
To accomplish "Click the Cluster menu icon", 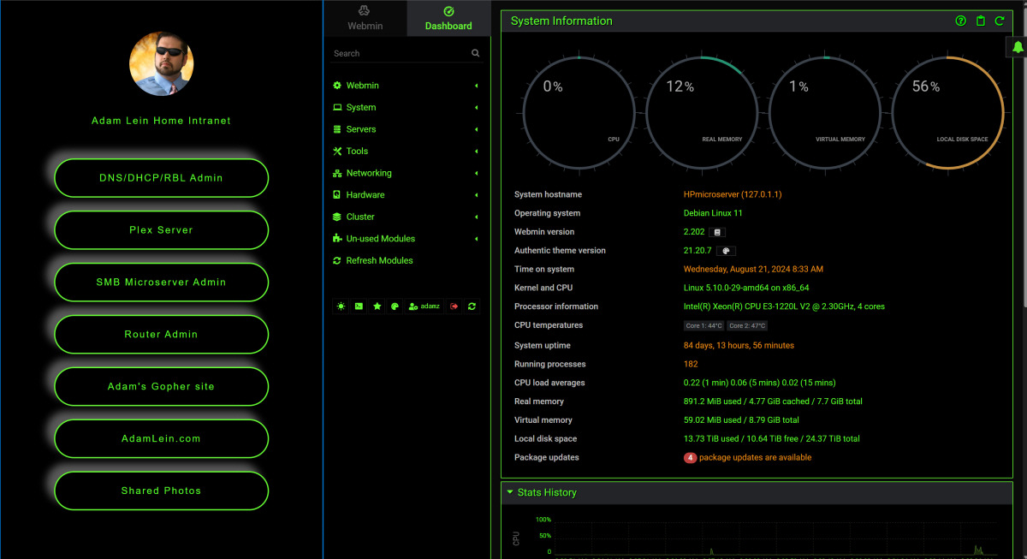I will tap(337, 217).
